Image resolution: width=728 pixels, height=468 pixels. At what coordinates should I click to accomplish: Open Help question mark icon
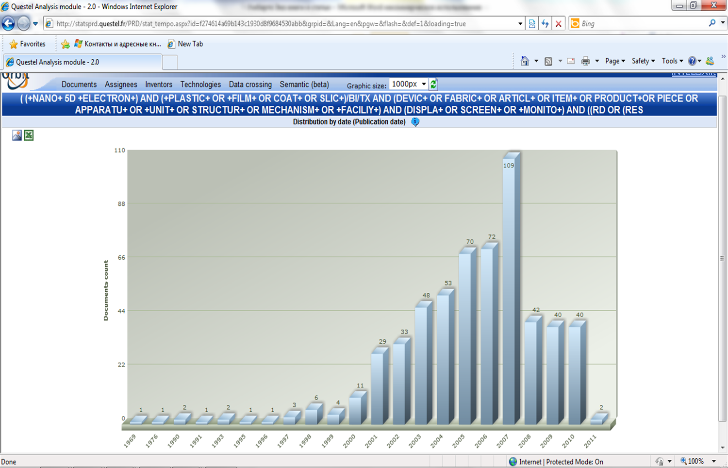692,61
